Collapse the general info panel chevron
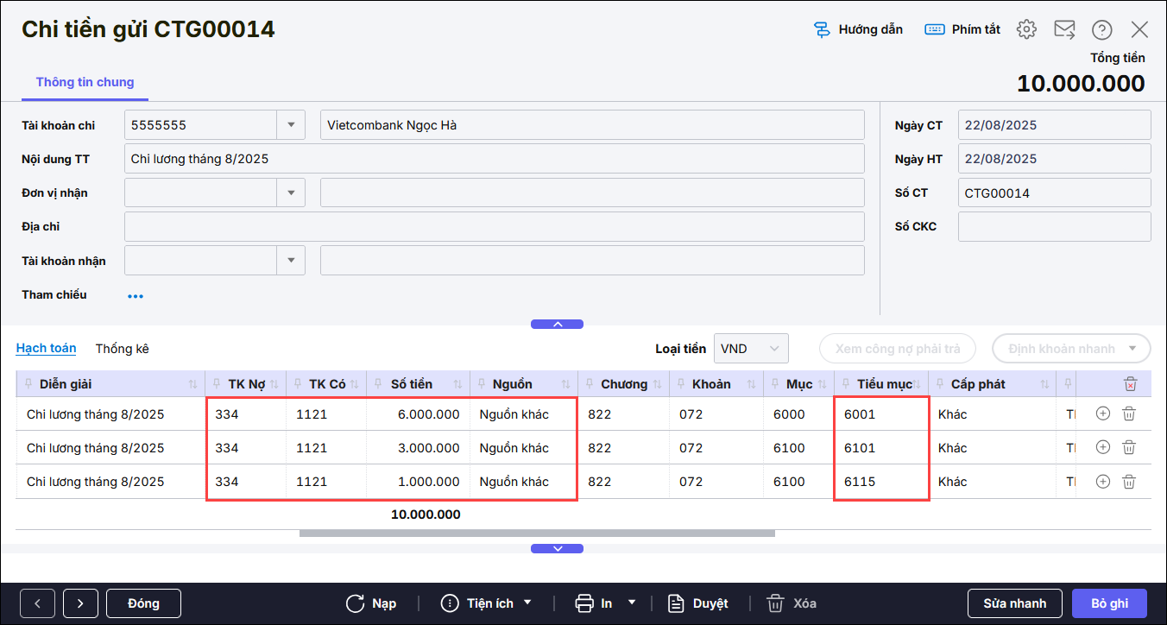The width and height of the screenshot is (1167, 625). 557,325
